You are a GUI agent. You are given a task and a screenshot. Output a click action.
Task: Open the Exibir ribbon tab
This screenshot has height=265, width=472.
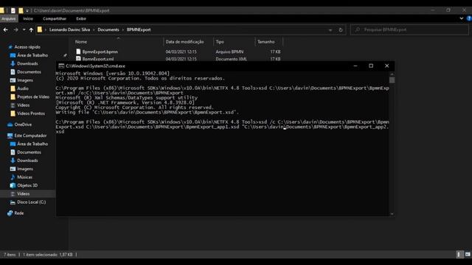[x=81, y=18]
